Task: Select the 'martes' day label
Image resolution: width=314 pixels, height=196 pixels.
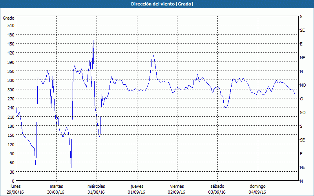Action: [x=56, y=186]
